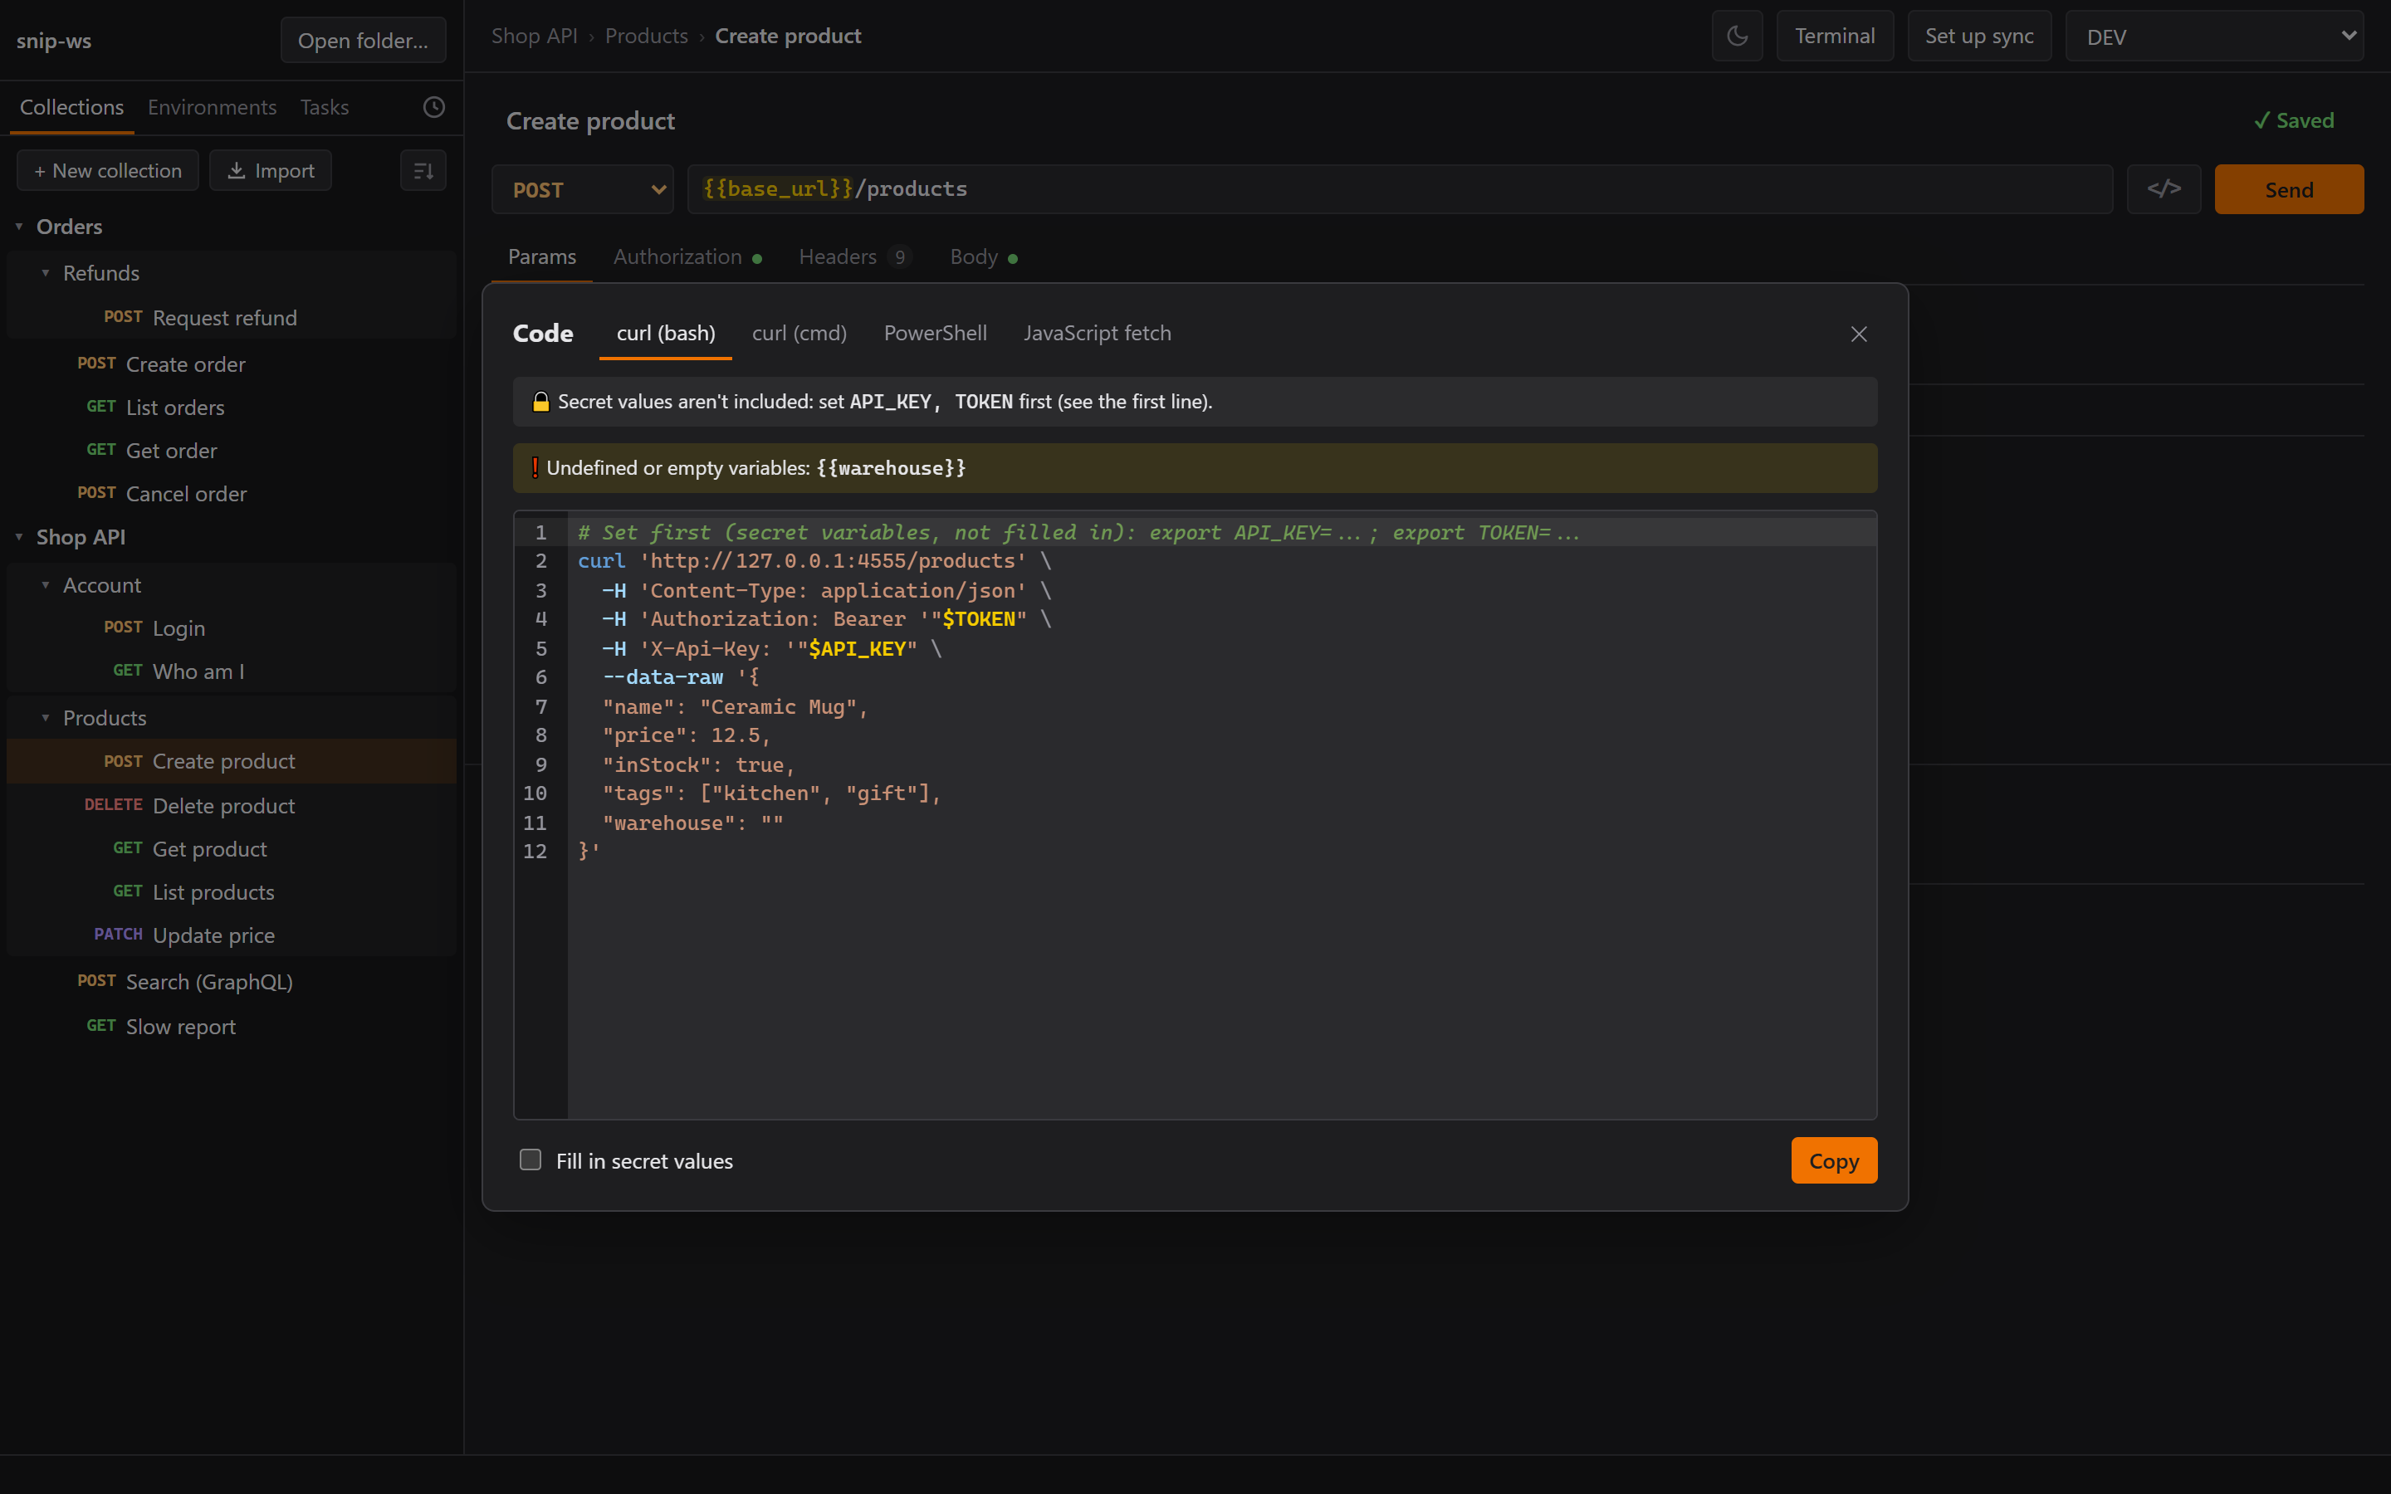Screen dimensions: 2391x1494
Task: Open Request refund request
Action: (x=231, y=317)
